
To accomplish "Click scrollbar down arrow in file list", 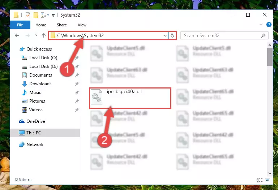I will 270,173.
